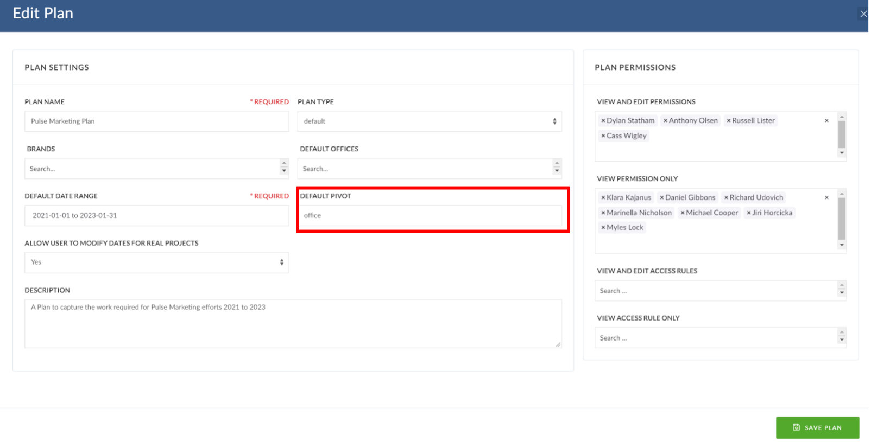The height and width of the screenshot is (442, 871).
Task: Click View Permission Only scroll up arrow
Action: (x=842, y=194)
